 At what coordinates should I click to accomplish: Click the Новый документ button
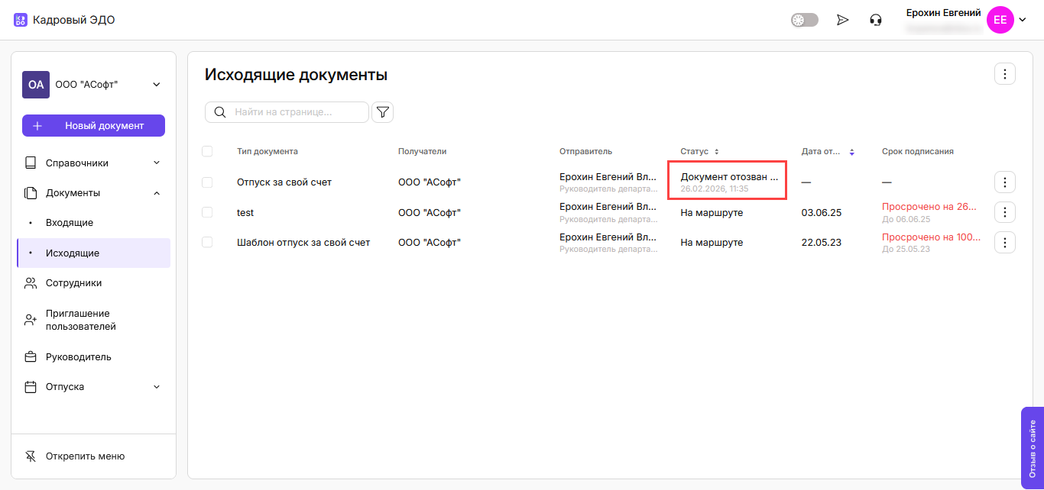(93, 126)
